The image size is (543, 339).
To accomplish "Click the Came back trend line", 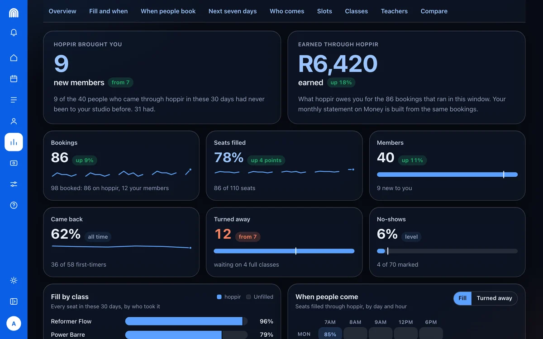I will tap(121, 247).
